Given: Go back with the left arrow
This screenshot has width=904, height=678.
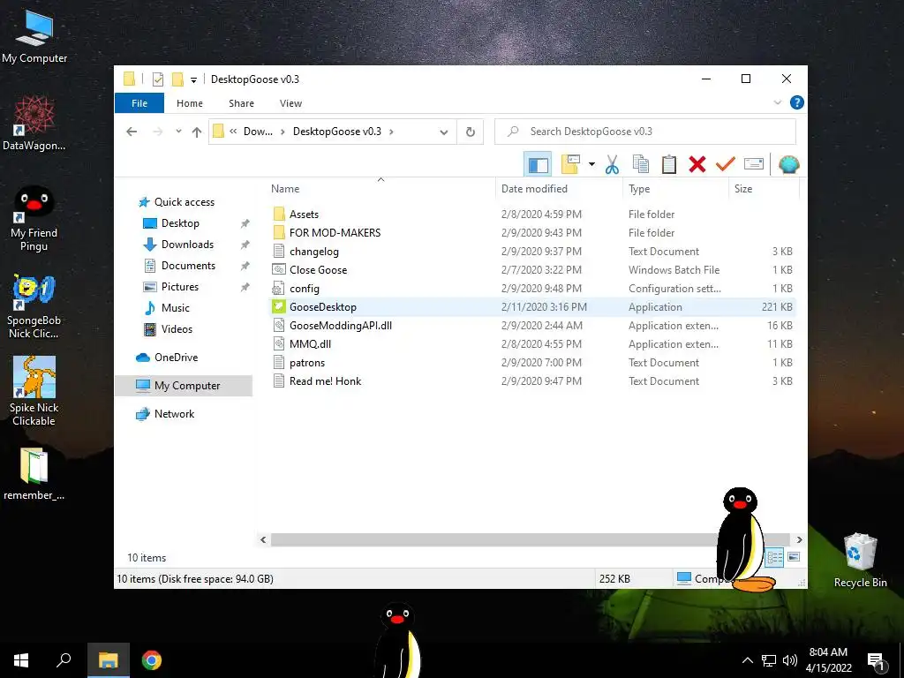Looking at the screenshot, I should (x=132, y=132).
